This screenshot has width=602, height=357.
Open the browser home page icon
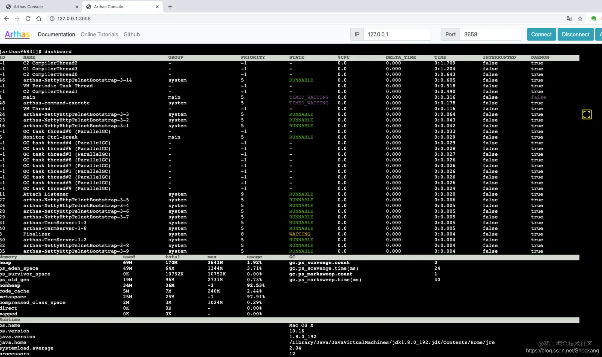pyautogui.click(x=39, y=18)
